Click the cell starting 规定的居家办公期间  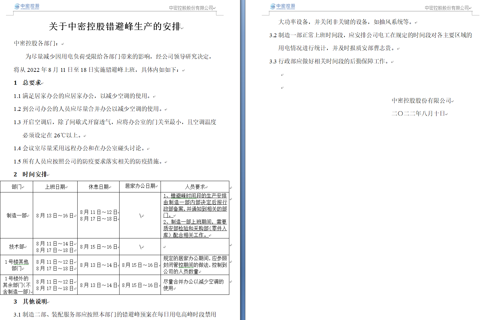click(195, 265)
